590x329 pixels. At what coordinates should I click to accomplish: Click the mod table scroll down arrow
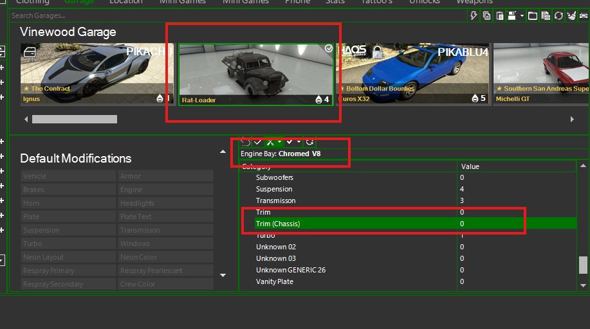point(583,285)
